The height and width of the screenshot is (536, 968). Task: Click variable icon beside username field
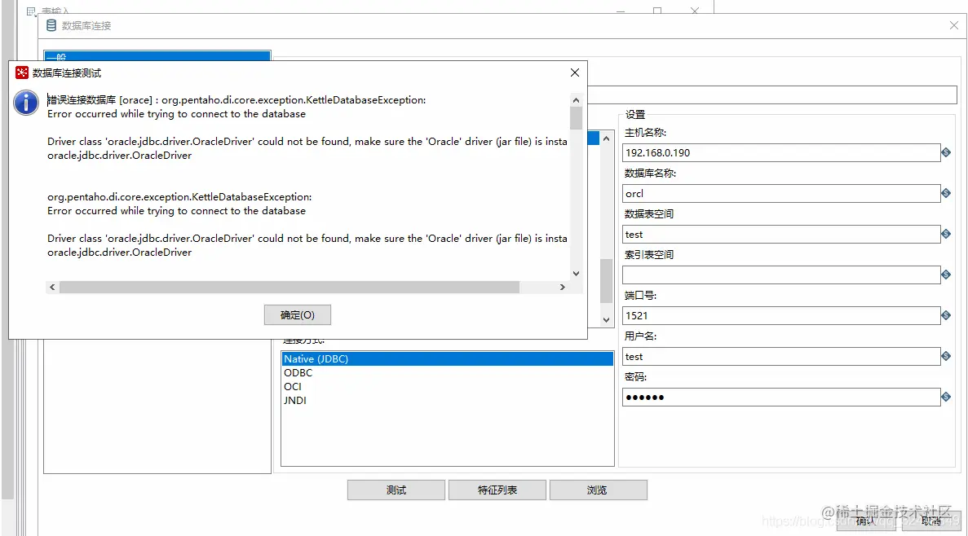click(x=946, y=356)
